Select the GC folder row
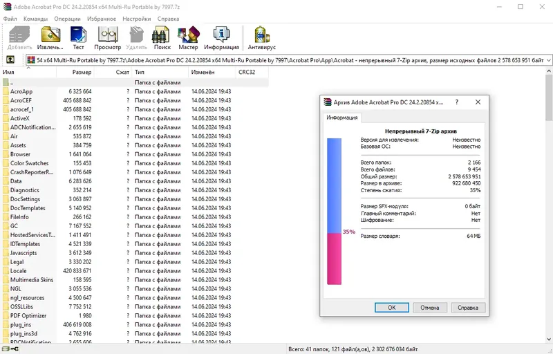 tap(134, 226)
